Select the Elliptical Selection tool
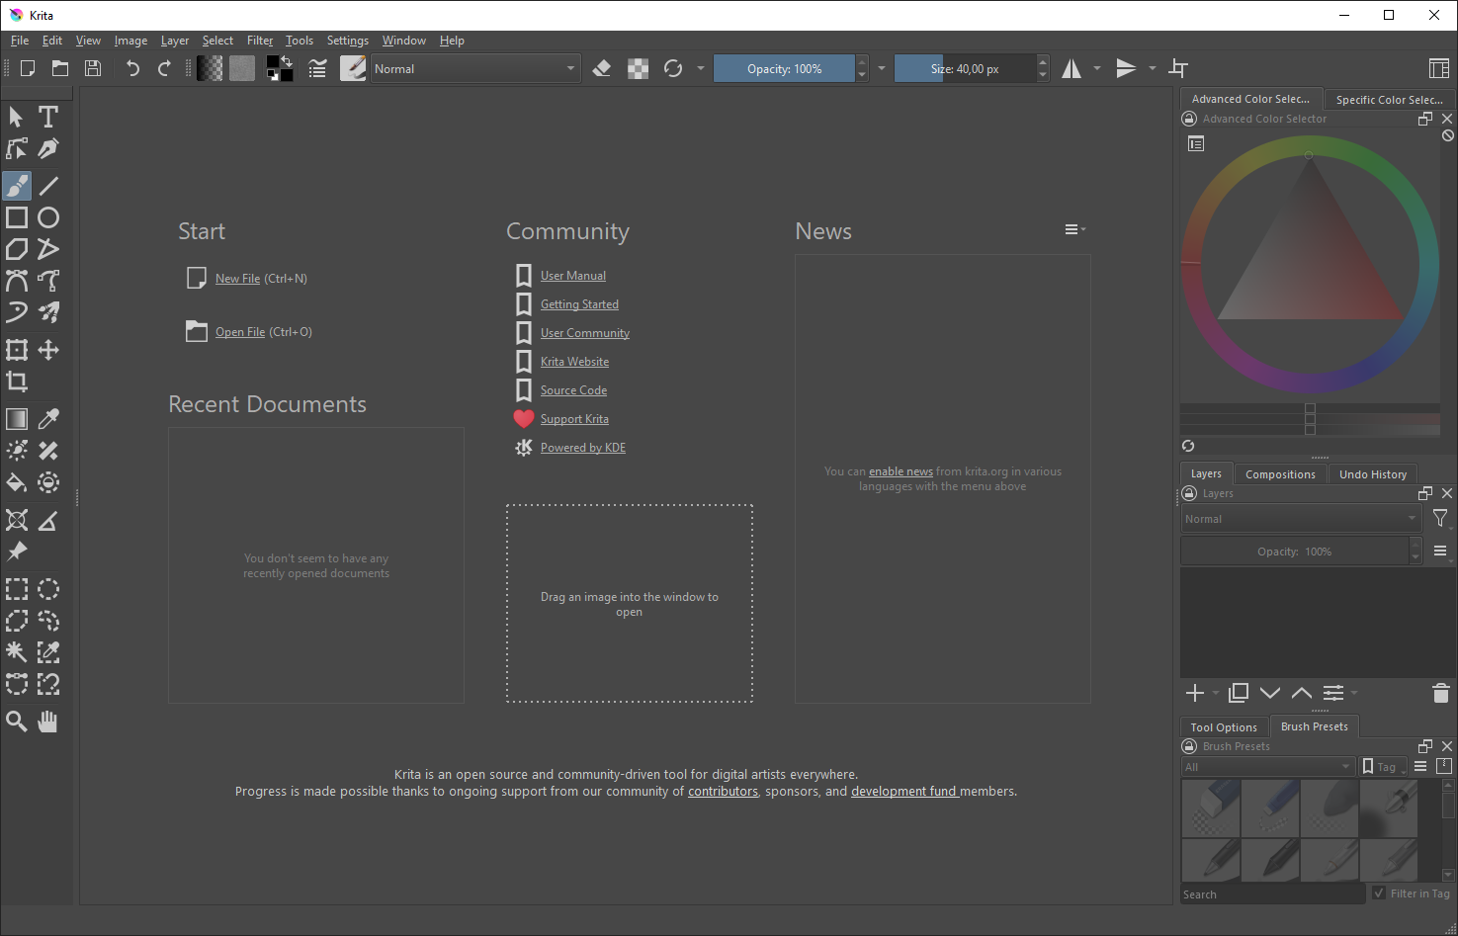The image size is (1458, 936). pos(47,590)
